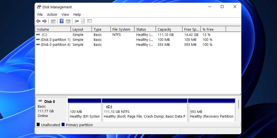Click the Disk 0 label in the disk panel

pos(50,102)
